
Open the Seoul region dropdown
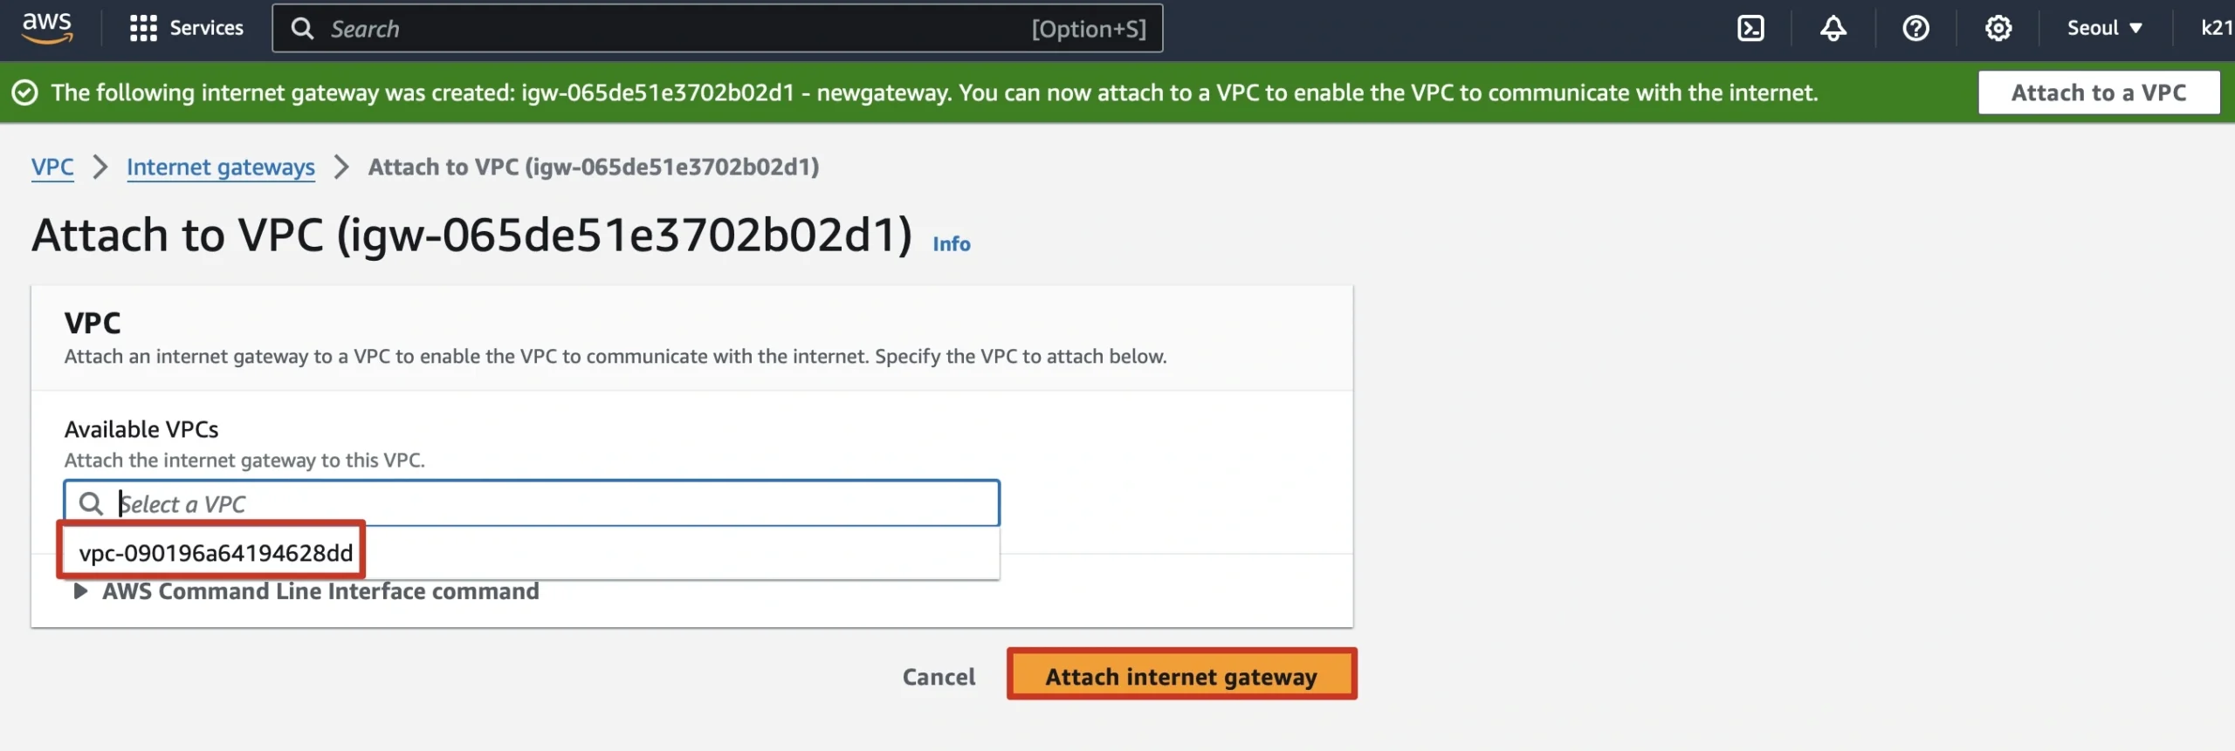coord(2104,28)
